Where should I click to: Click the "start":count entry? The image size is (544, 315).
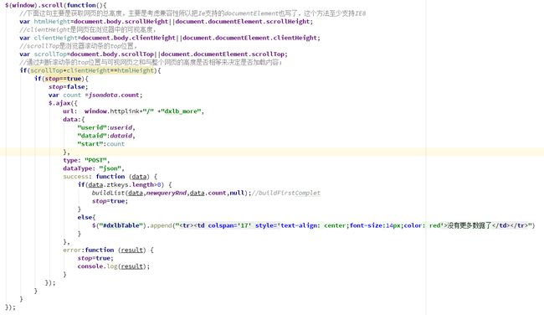[101, 144]
